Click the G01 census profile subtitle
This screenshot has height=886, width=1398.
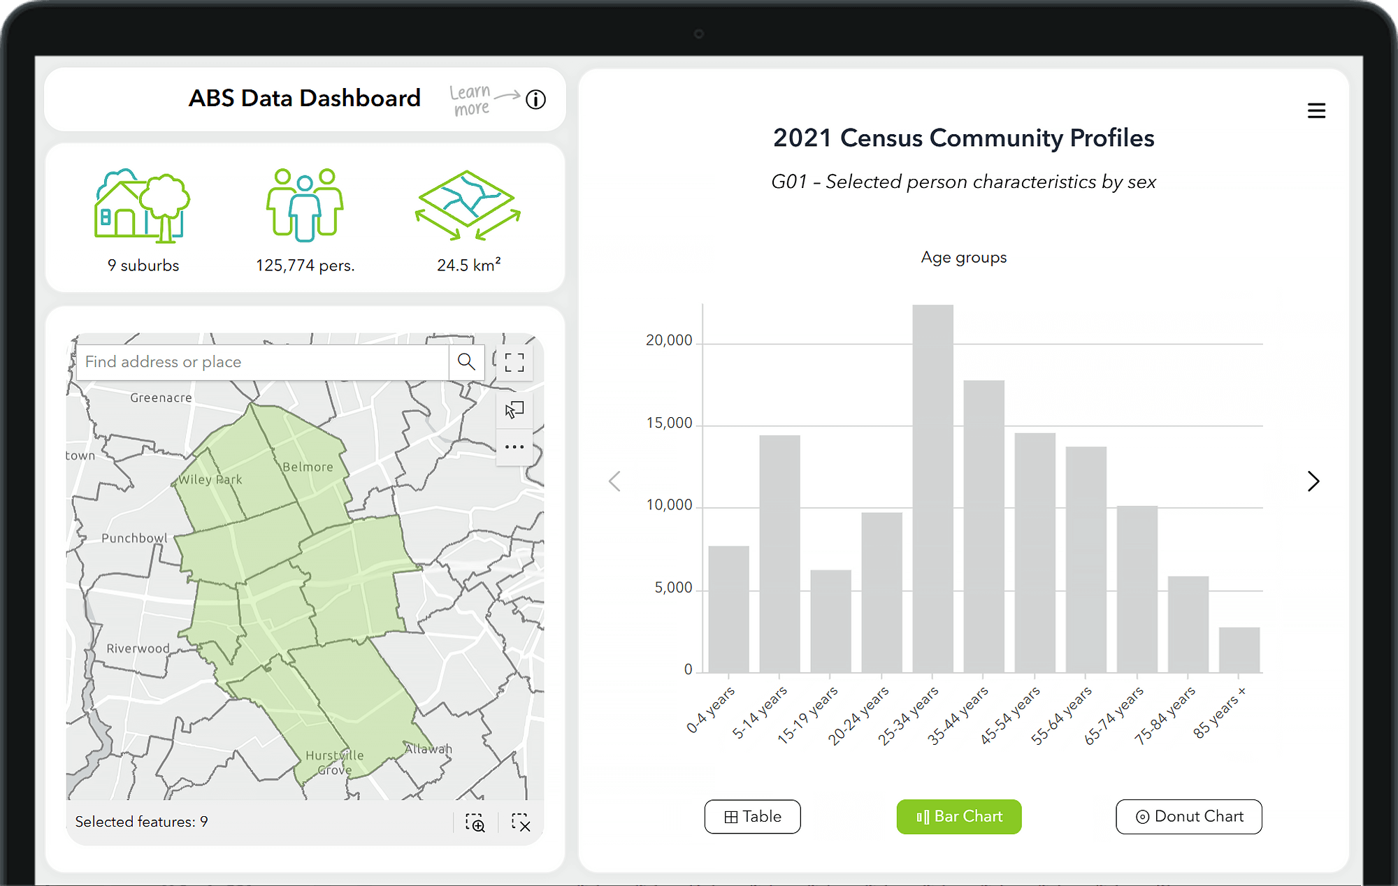click(962, 182)
